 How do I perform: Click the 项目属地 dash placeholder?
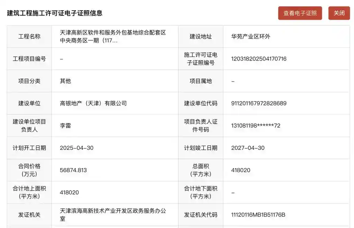pyautogui.click(x=232, y=81)
